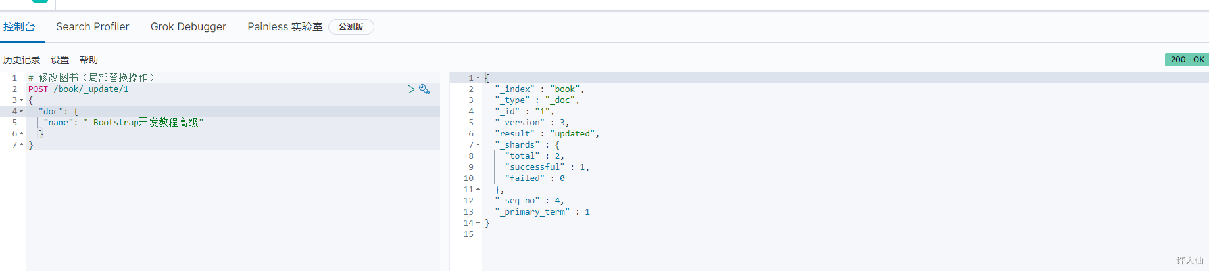The width and height of the screenshot is (1209, 271).
Task: Collapse the "doc" block fold arrow
Action: (22, 112)
